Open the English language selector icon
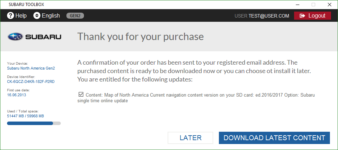The height and width of the screenshot is (150, 338). tap(37, 16)
